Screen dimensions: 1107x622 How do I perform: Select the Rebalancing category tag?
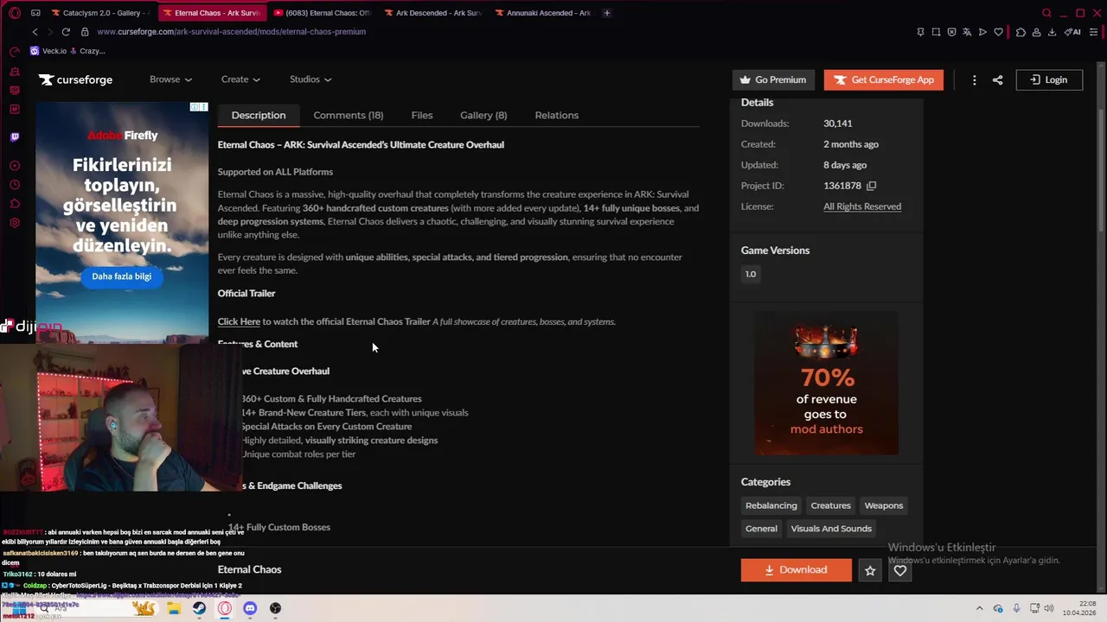771,505
